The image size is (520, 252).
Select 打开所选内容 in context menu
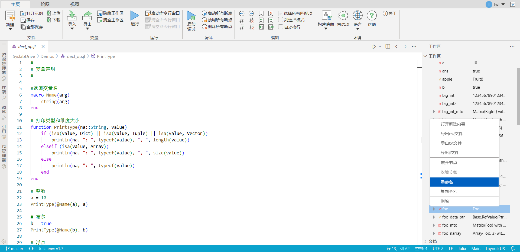464,124
